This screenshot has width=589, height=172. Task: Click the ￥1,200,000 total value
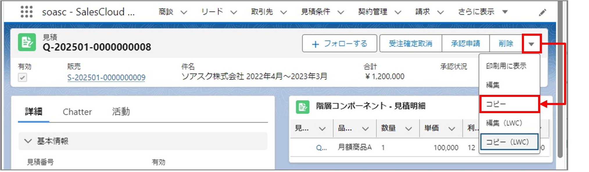(x=384, y=77)
